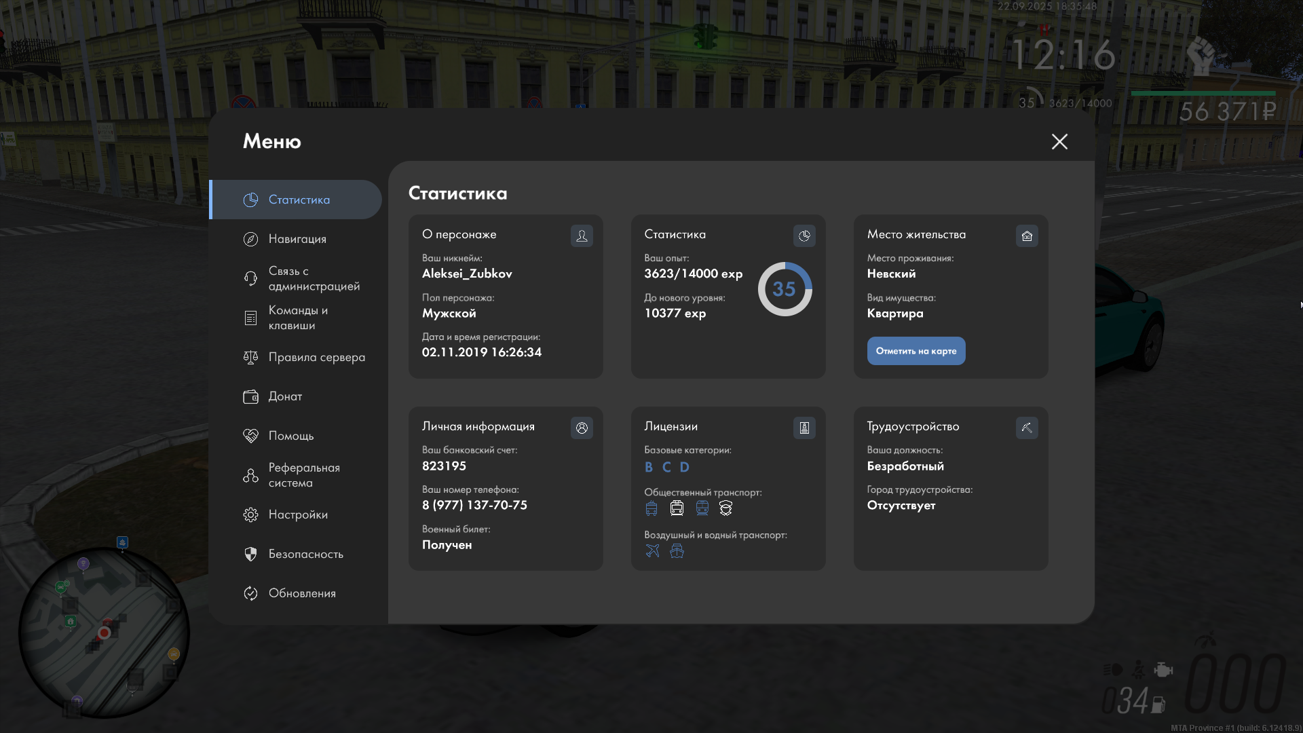Screen dimensions: 1303x733
Task: Click the house icon in Место жительства card
Action: [1027, 236]
